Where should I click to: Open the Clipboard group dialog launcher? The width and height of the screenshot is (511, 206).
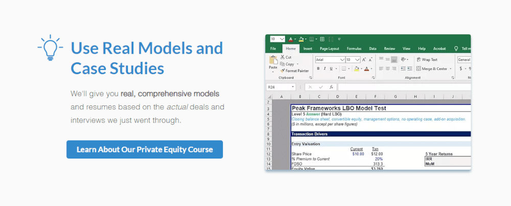[x=311, y=78]
